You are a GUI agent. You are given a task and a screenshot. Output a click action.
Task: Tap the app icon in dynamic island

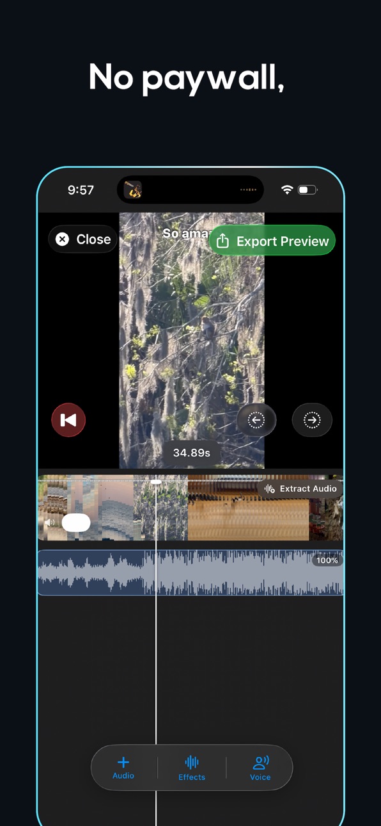133,190
